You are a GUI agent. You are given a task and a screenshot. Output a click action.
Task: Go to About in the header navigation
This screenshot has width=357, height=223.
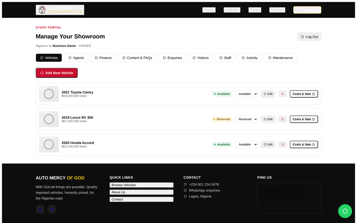point(255,10)
